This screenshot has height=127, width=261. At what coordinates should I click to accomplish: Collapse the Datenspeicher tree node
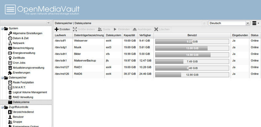click(2, 78)
